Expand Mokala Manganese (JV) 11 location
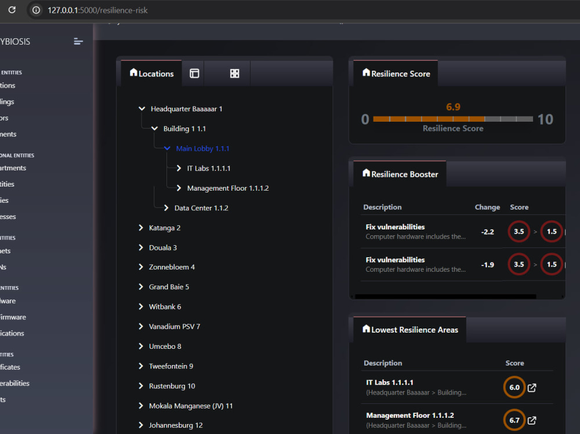This screenshot has height=434, width=580. tap(140, 406)
